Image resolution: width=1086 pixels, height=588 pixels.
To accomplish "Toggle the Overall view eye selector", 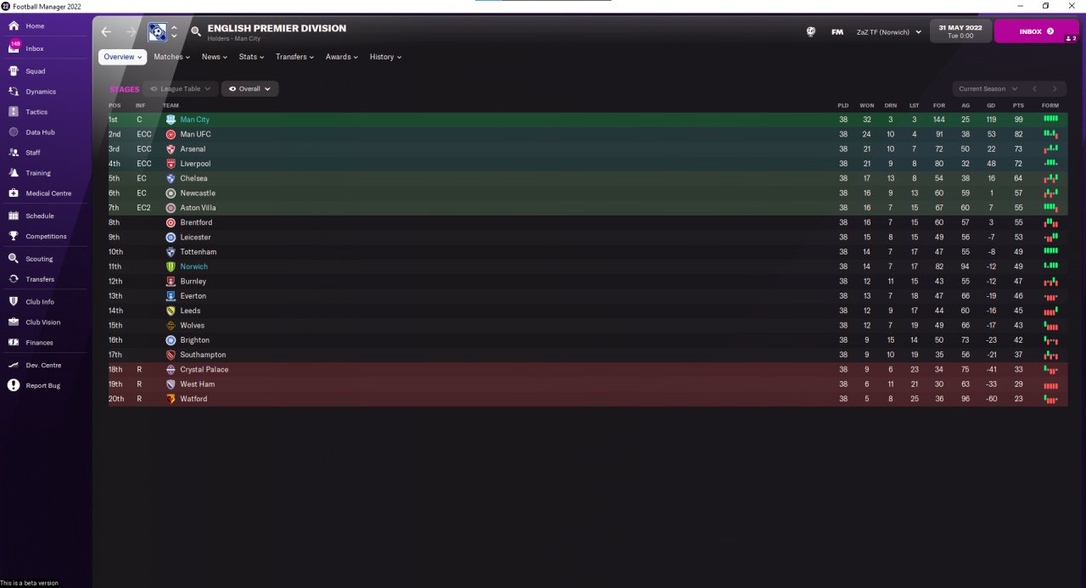I will 249,88.
